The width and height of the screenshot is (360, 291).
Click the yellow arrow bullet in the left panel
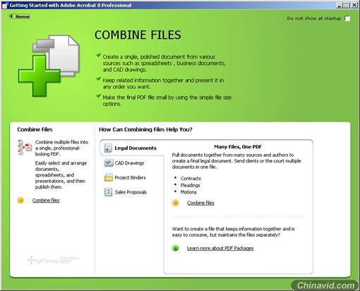(x=20, y=200)
